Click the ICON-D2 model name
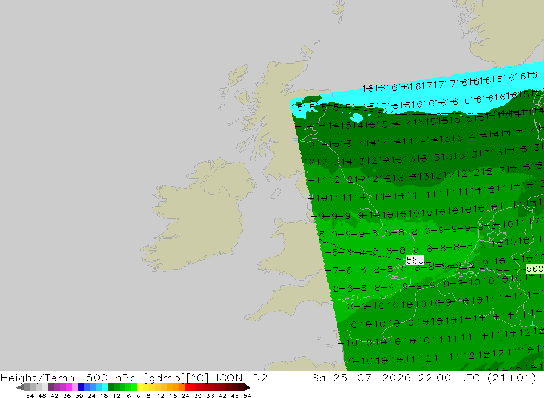The height and width of the screenshot is (398, 544). point(242,377)
